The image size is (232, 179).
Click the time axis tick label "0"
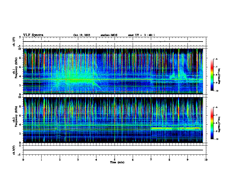[23, 160]
